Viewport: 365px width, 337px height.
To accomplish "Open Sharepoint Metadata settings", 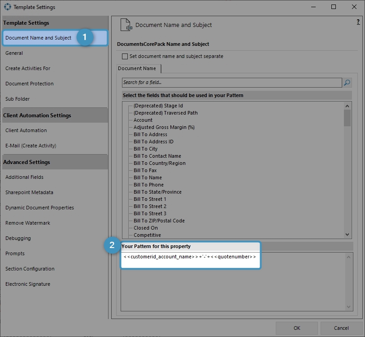I will [29, 192].
